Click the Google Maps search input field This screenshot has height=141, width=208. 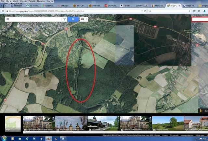36,19
